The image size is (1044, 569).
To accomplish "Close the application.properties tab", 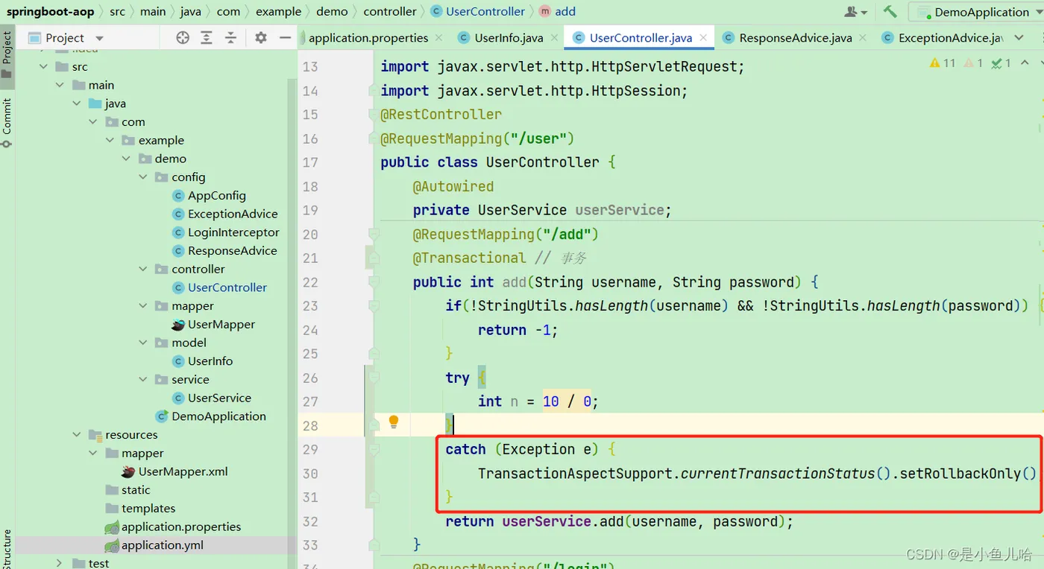I will [x=438, y=37].
